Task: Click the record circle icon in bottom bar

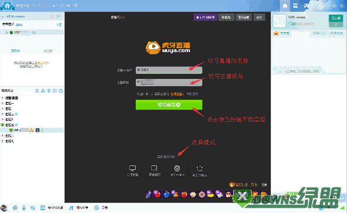Action: pyautogui.click(x=96, y=208)
